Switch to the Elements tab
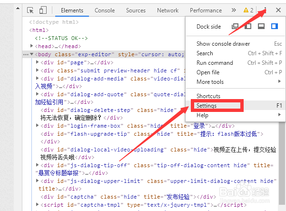286x211 pixels. [x=72, y=10]
